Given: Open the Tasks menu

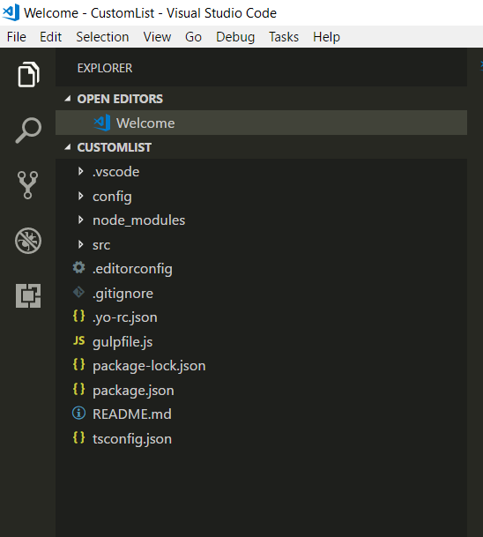Looking at the screenshot, I should [x=284, y=37].
